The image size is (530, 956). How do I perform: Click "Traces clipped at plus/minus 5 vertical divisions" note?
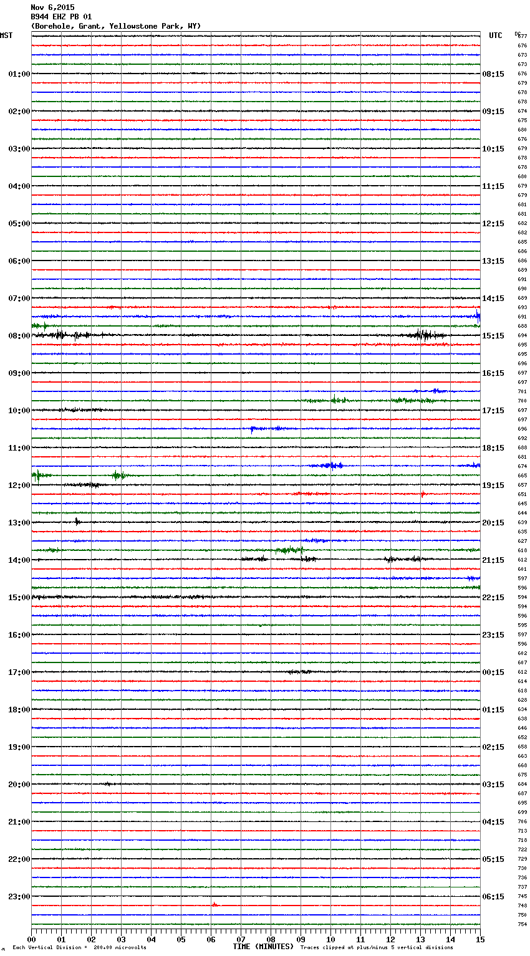(377, 947)
